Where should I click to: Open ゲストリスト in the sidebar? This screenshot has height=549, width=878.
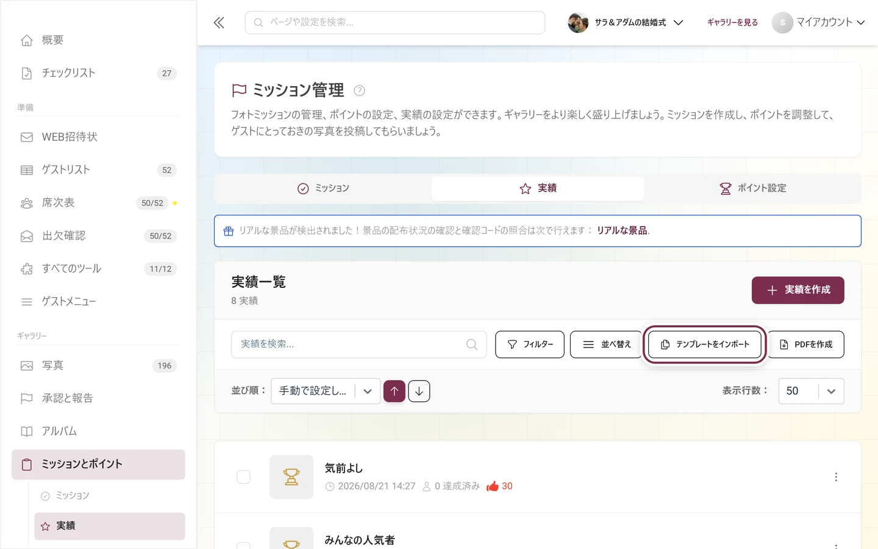pos(98,170)
